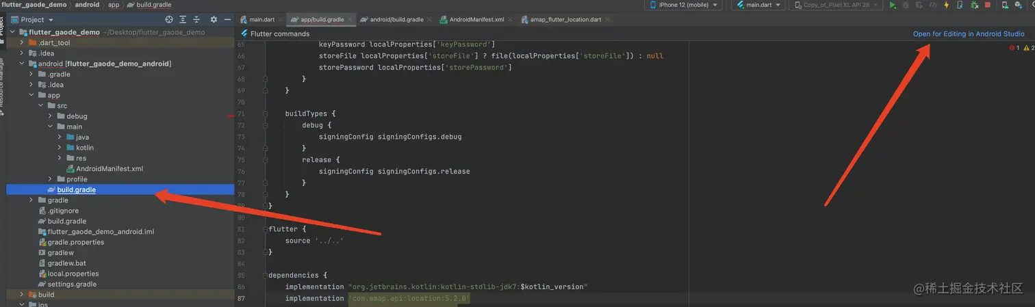Screen dimensions: 1035x307
Task: Collapse the main folder
Action: tap(51, 126)
